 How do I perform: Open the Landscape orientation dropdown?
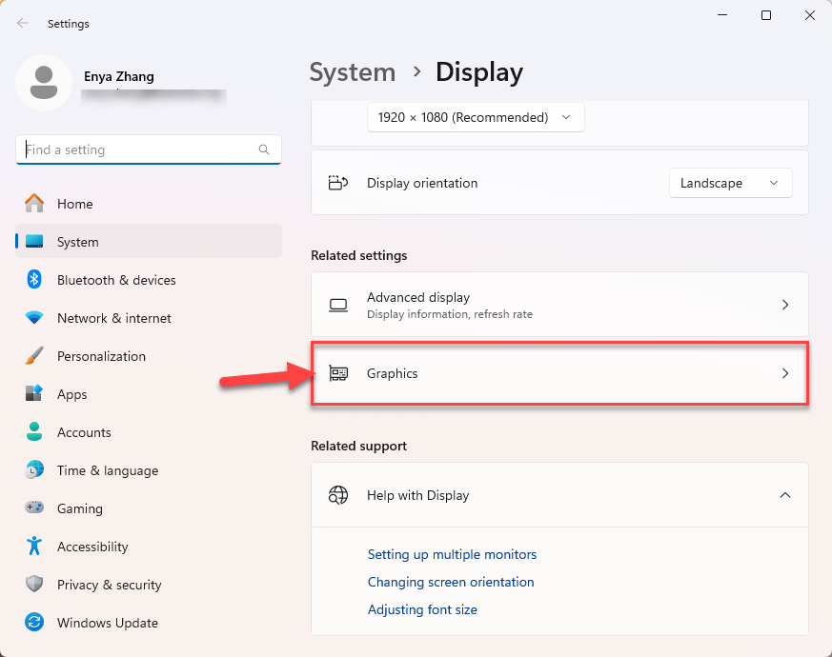tap(730, 183)
